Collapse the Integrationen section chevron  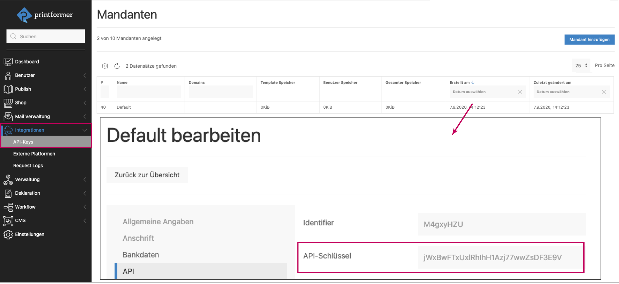84,130
